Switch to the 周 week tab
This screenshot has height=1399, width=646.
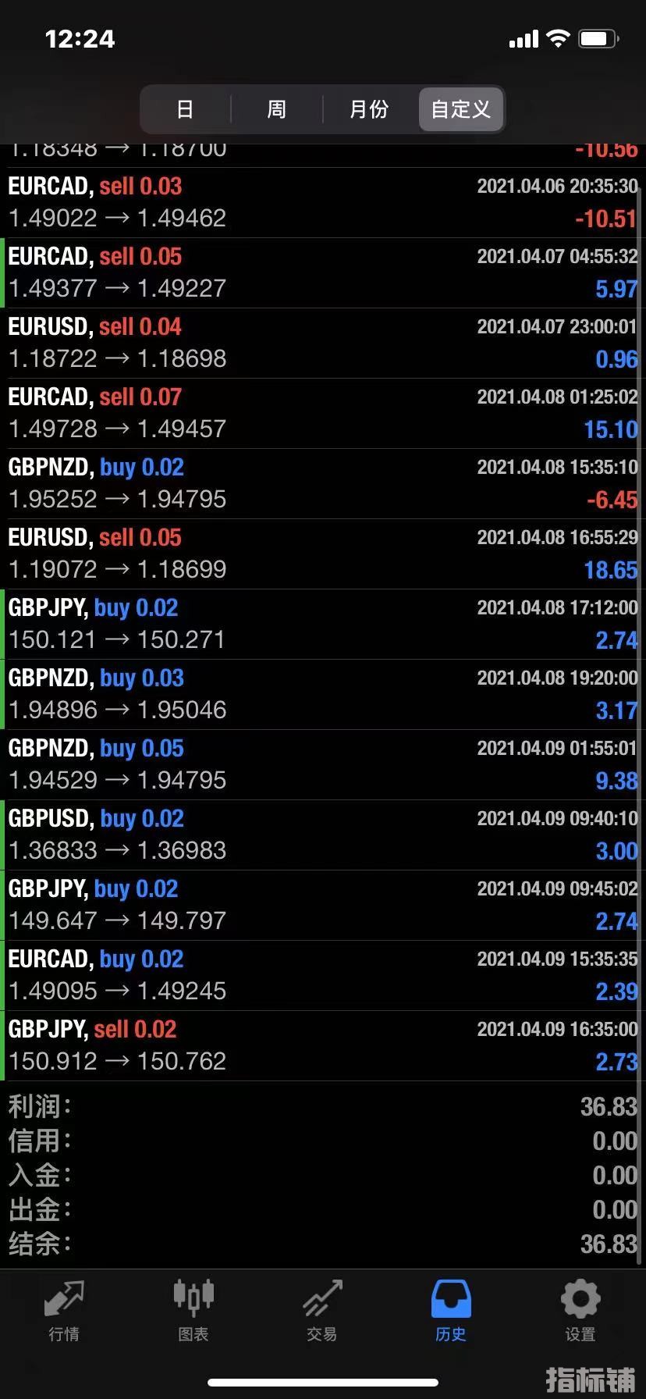click(276, 109)
